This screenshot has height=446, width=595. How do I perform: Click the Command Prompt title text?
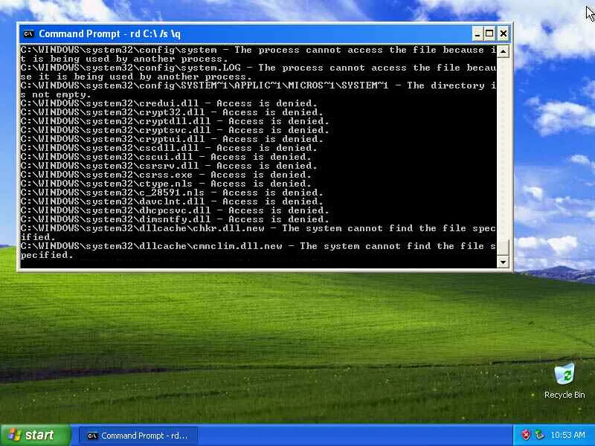(109, 34)
